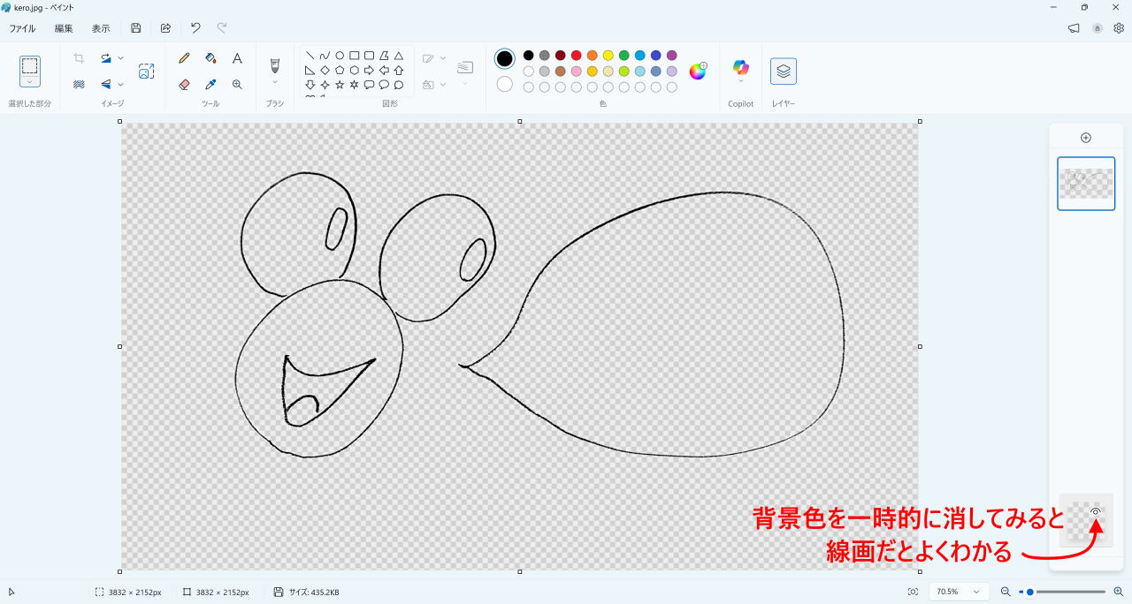Image resolution: width=1132 pixels, height=604 pixels.
Task: Click the Undo arrow
Action: (195, 28)
